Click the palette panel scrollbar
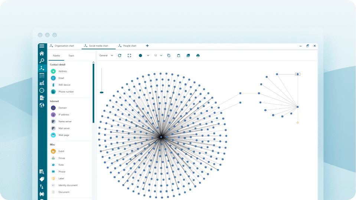356x200 pixels. click(93, 93)
